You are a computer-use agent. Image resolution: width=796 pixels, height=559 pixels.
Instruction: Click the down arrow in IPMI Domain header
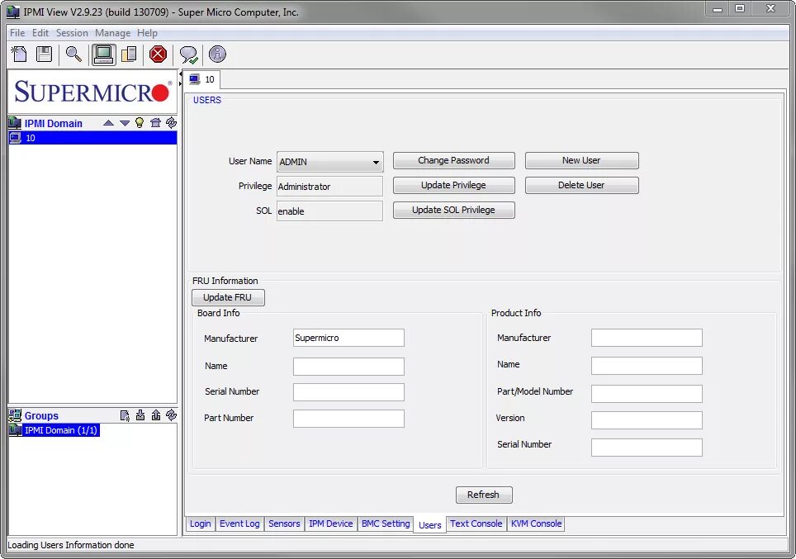125,123
